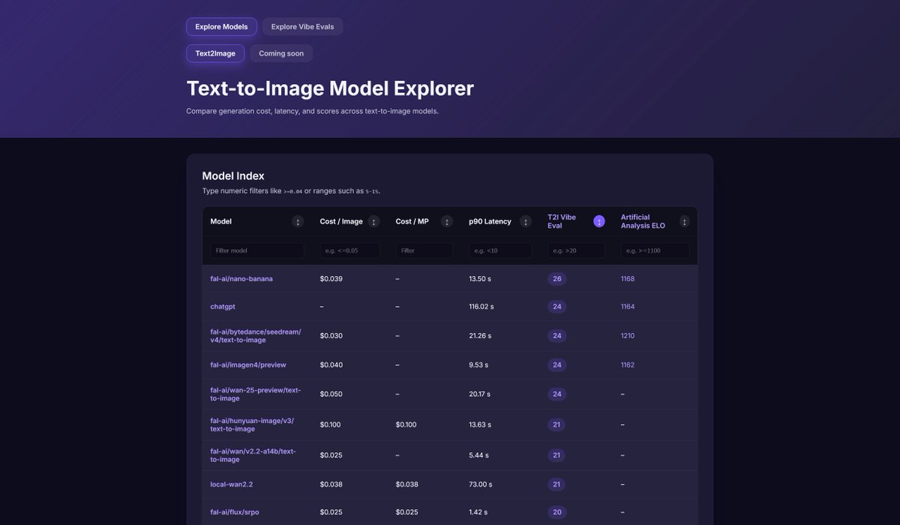The width and height of the screenshot is (900, 525).
Task: Click the Model Index heading
Action: 233,176
